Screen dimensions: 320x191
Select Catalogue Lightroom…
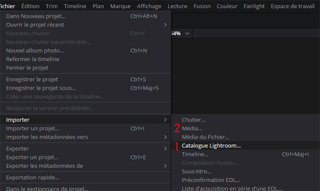tap(246, 145)
